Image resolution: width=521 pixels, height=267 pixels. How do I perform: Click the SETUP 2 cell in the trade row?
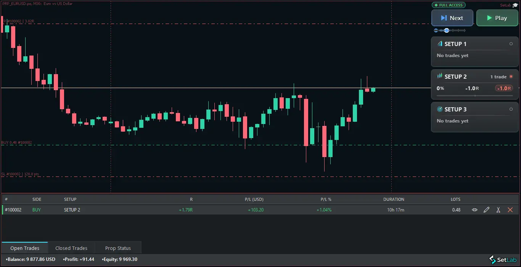click(x=72, y=210)
